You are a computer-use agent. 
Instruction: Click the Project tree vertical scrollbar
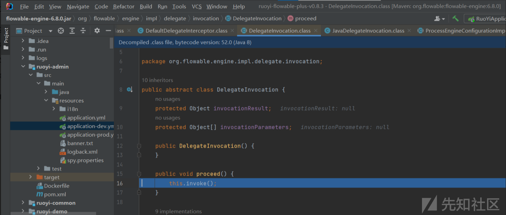click(x=112, y=43)
